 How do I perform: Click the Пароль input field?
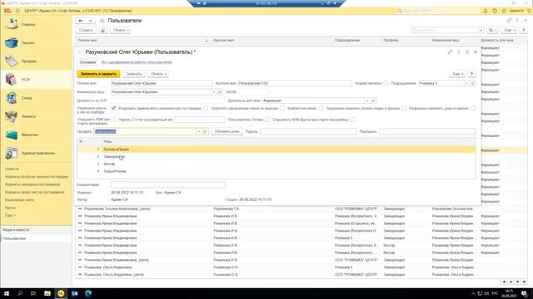[308, 131]
